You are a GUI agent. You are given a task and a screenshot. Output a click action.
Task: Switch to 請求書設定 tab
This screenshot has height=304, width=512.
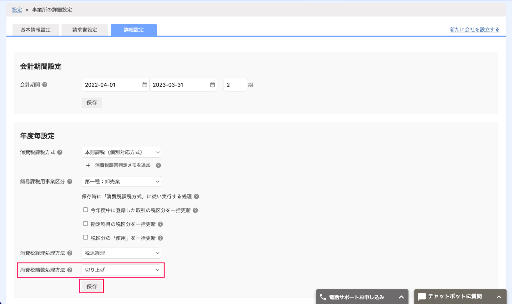click(x=85, y=30)
